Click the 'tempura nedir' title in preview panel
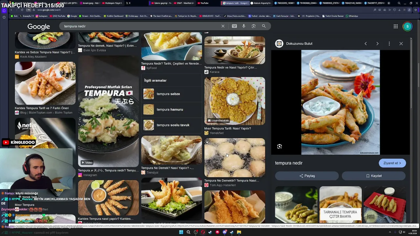 (x=289, y=163)
